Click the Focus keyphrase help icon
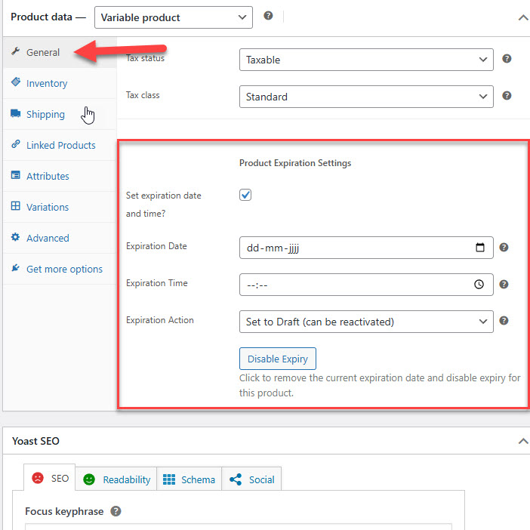Image resolution: width=530 pixels, height=530 pixels. [x=116, y=511]
